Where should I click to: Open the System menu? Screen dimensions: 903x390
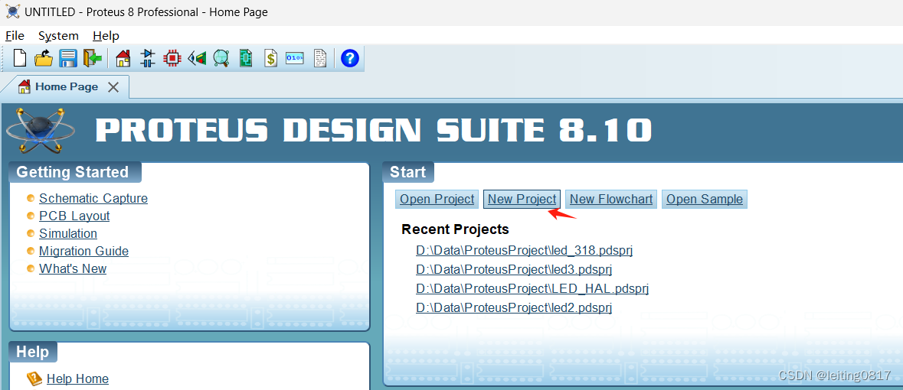[58, 36]
